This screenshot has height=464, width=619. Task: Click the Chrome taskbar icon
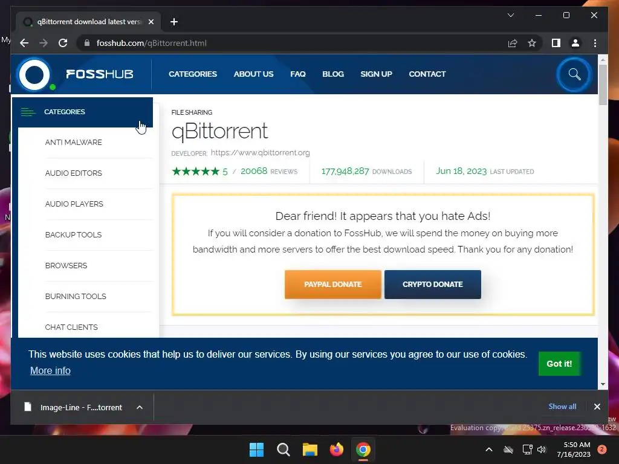tap(363, 449)
